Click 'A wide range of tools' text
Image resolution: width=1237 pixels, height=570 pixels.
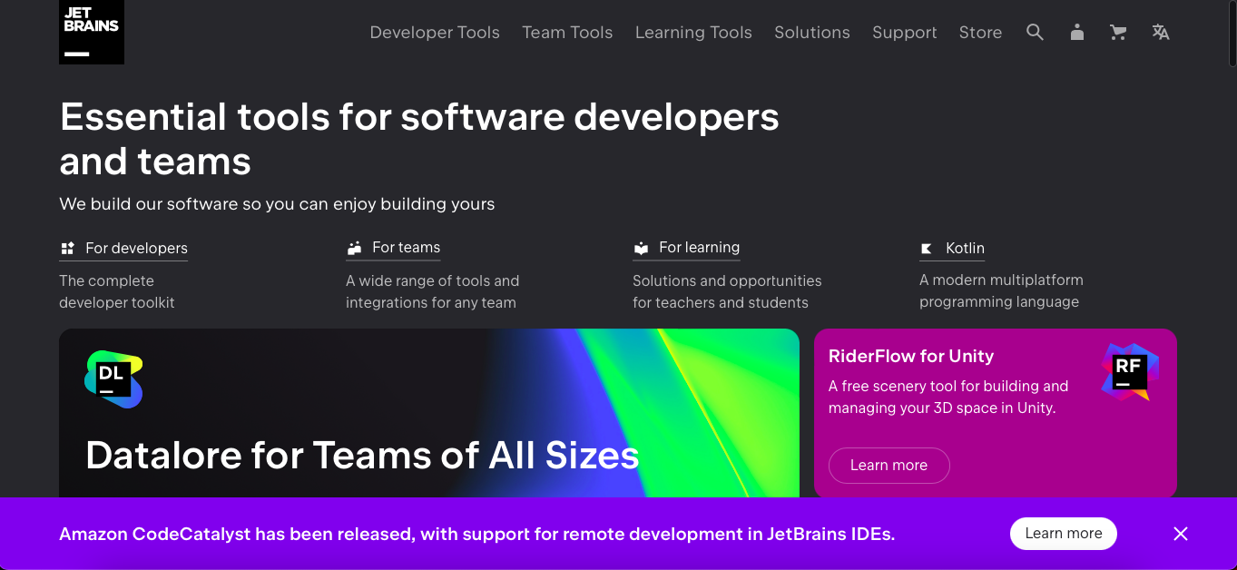coord(432,291)
